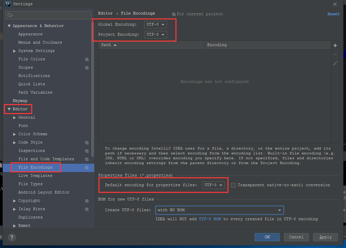Expand the Color Scheme node
This screenshot has height=248, width=346.
[x=14, y=134]
